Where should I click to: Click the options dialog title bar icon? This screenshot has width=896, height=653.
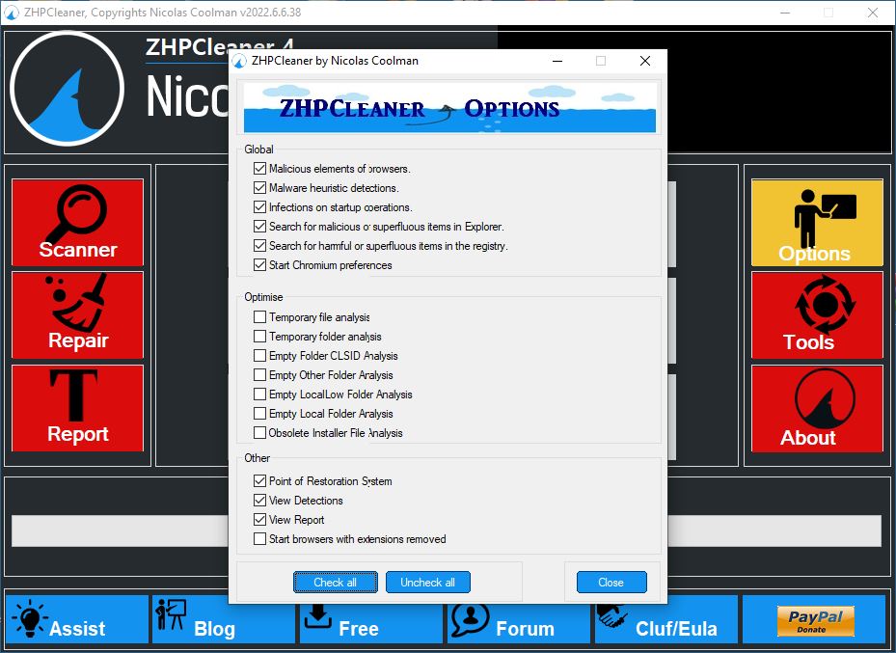(240, 61)
